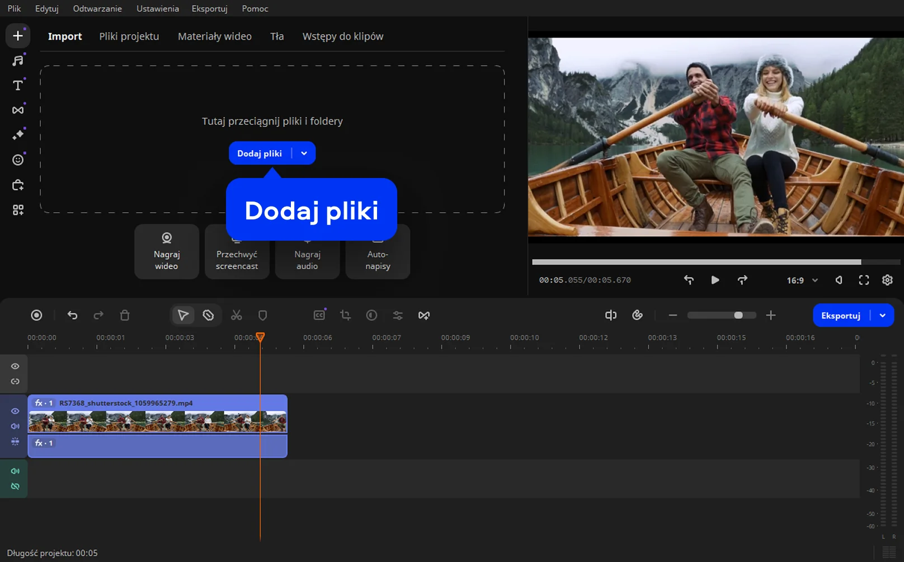Open the Odtwarzanie menu
This screenshot has width=904, height=562.
point(97,8)
